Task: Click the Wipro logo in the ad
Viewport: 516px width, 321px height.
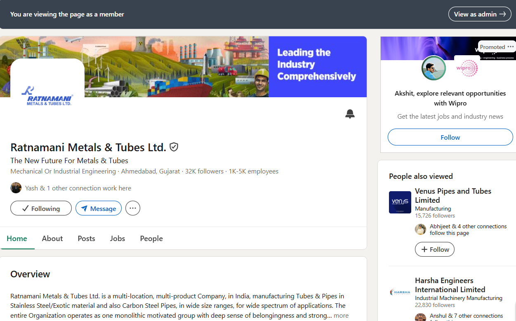Action: [x=467, y=68]
